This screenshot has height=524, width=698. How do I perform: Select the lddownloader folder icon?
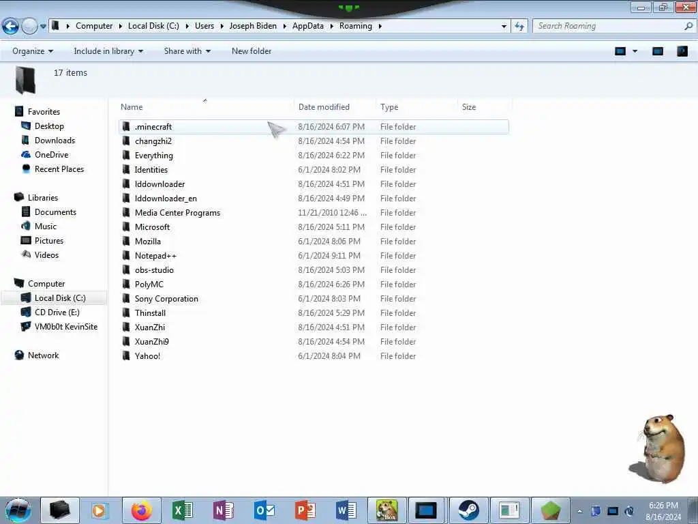[126, 184]
